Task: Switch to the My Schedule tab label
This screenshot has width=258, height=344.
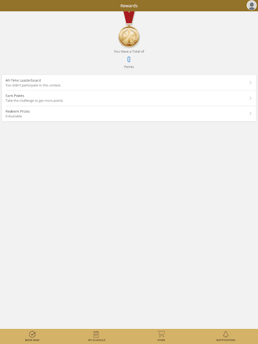Action: 97,340
